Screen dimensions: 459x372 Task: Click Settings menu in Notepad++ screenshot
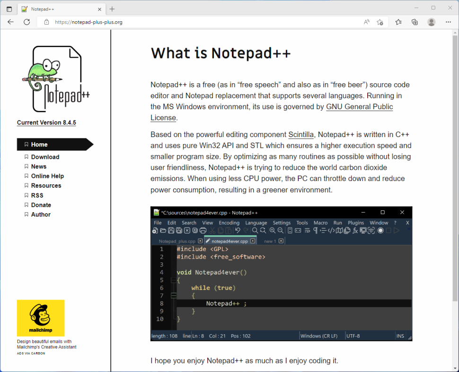(282, 223)
